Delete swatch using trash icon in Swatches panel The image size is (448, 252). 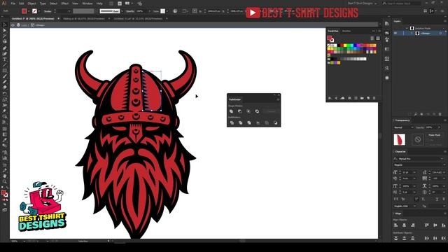click(374, 98)
